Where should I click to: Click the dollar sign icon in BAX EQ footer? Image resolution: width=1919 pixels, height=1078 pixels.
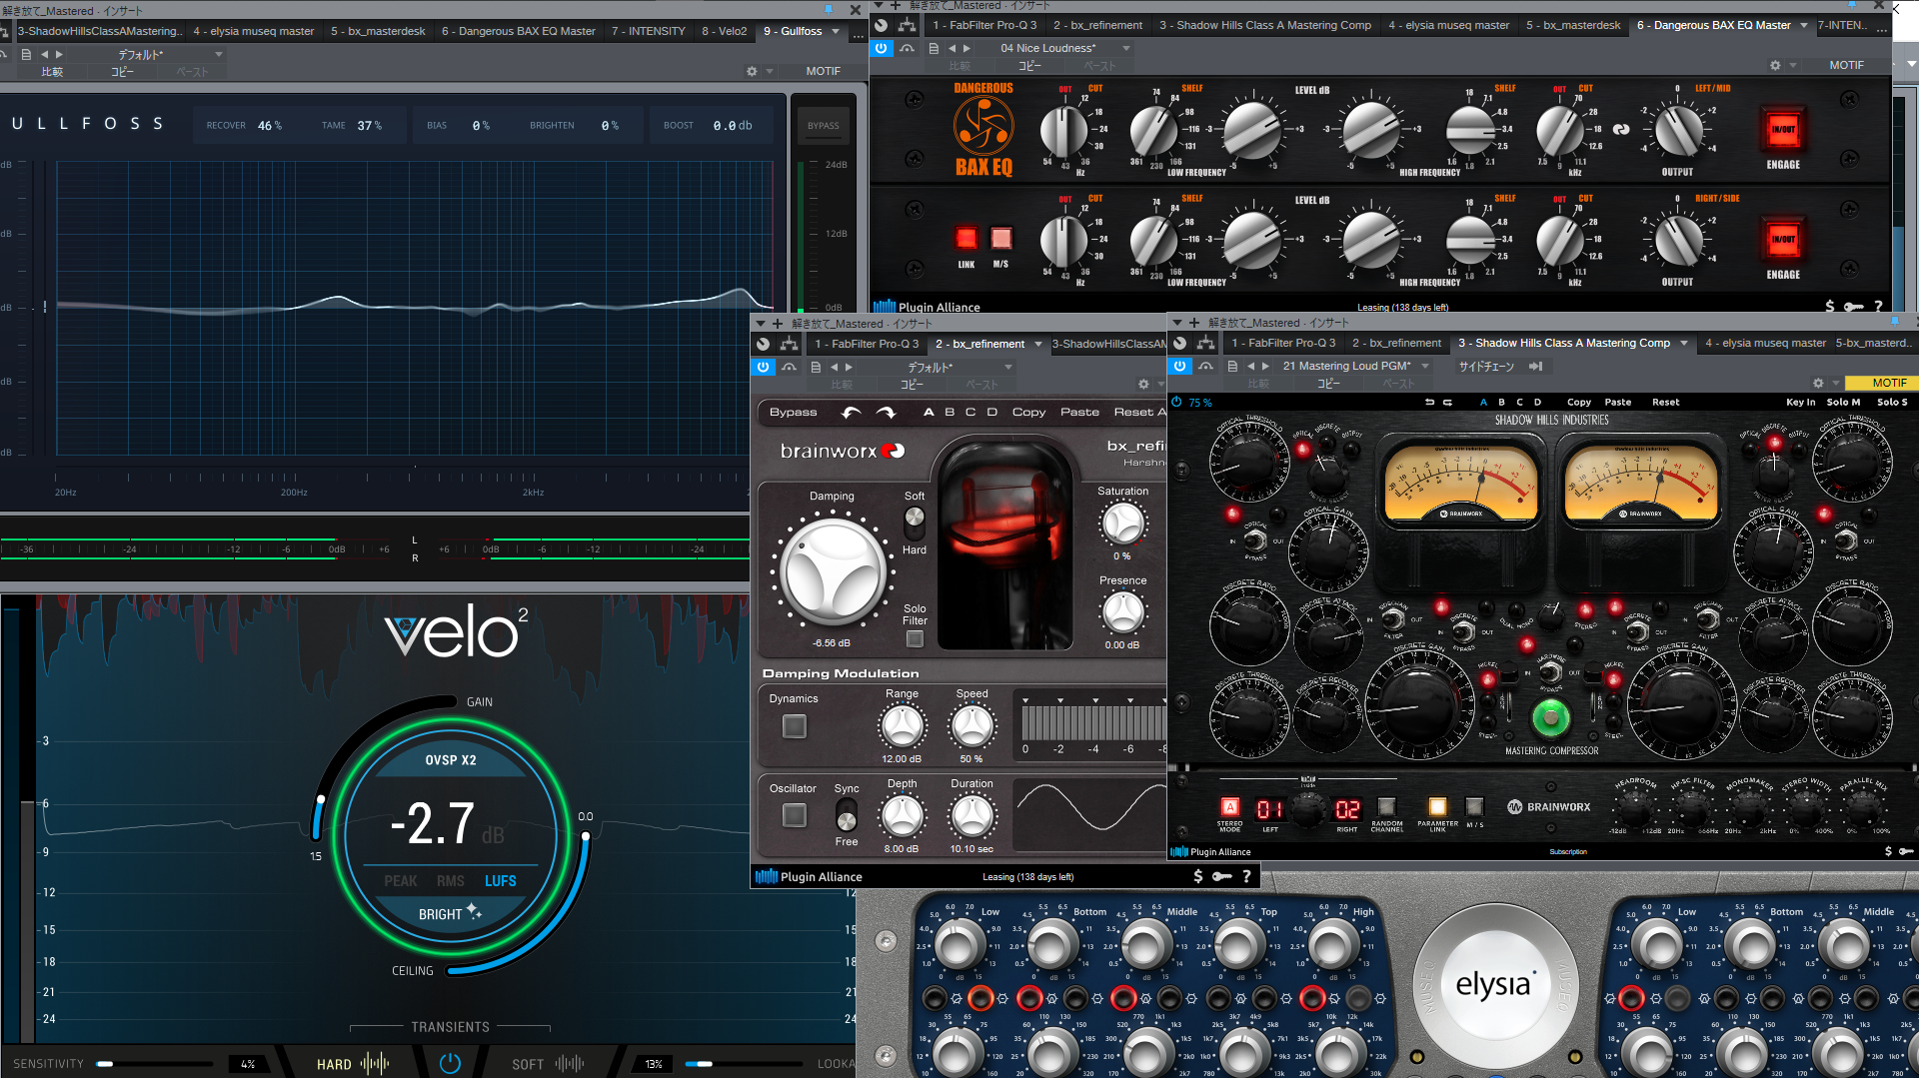(1829, 307)
